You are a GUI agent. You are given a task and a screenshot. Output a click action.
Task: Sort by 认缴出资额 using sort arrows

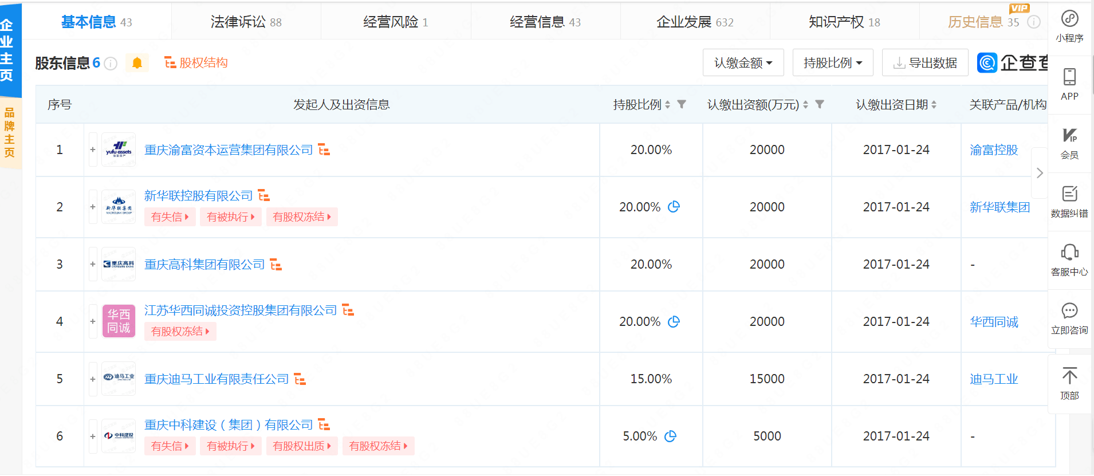[805, 105]
